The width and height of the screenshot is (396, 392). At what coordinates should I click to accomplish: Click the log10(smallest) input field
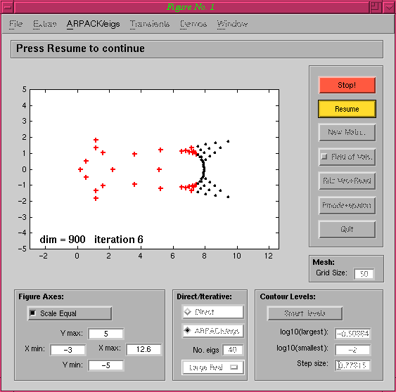coord(352,350)
